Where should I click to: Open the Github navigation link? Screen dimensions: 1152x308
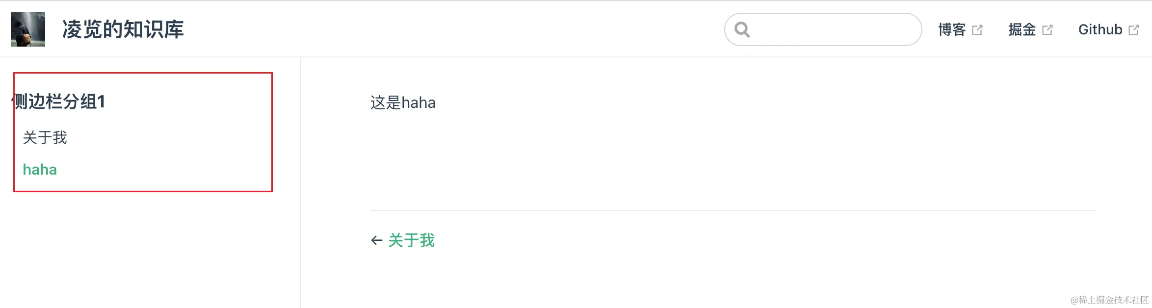point(1100,29)
